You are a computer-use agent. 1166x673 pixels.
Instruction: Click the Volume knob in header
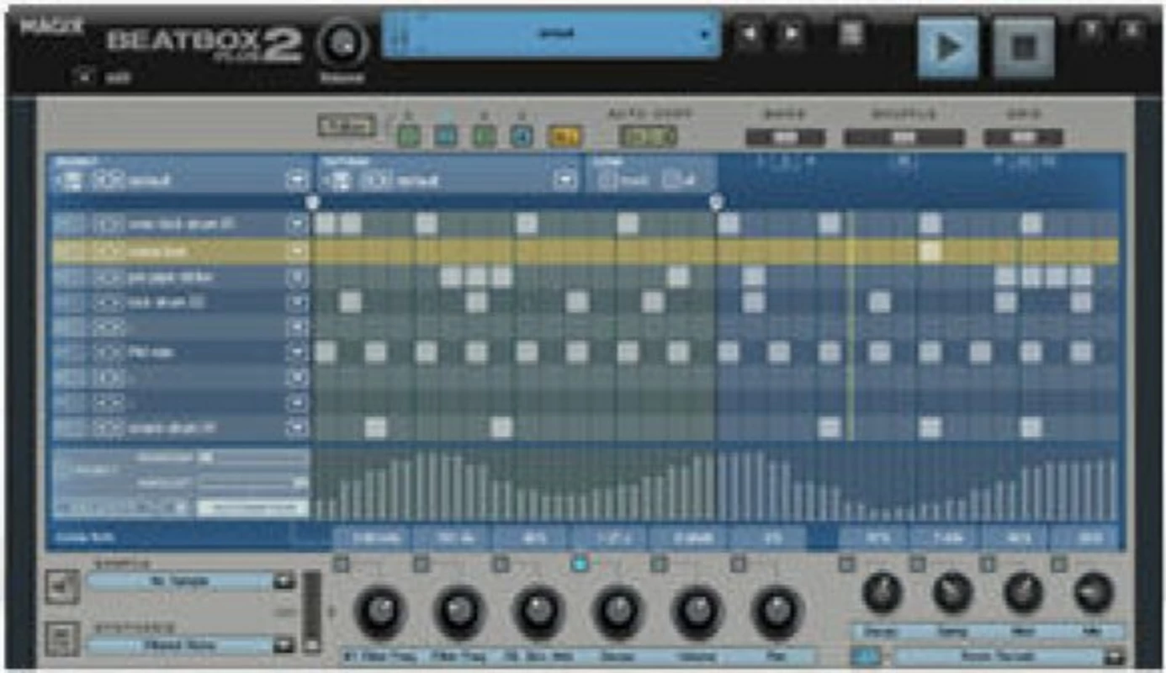(x=342, y=43)
